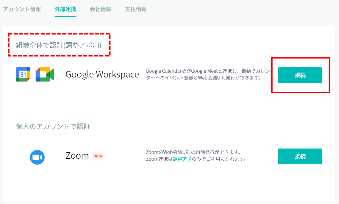Click the Zoom title text
This screenshot has width=339, height=204.
[77, 156]
